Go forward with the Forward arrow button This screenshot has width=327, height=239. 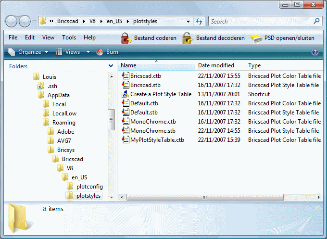click(x=25, y=21)
